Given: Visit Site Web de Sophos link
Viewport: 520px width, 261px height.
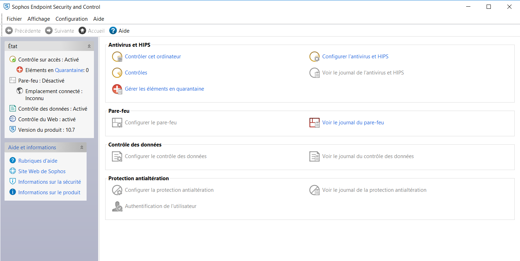Looking at the screenshot, I should click(x=42, y=171).
